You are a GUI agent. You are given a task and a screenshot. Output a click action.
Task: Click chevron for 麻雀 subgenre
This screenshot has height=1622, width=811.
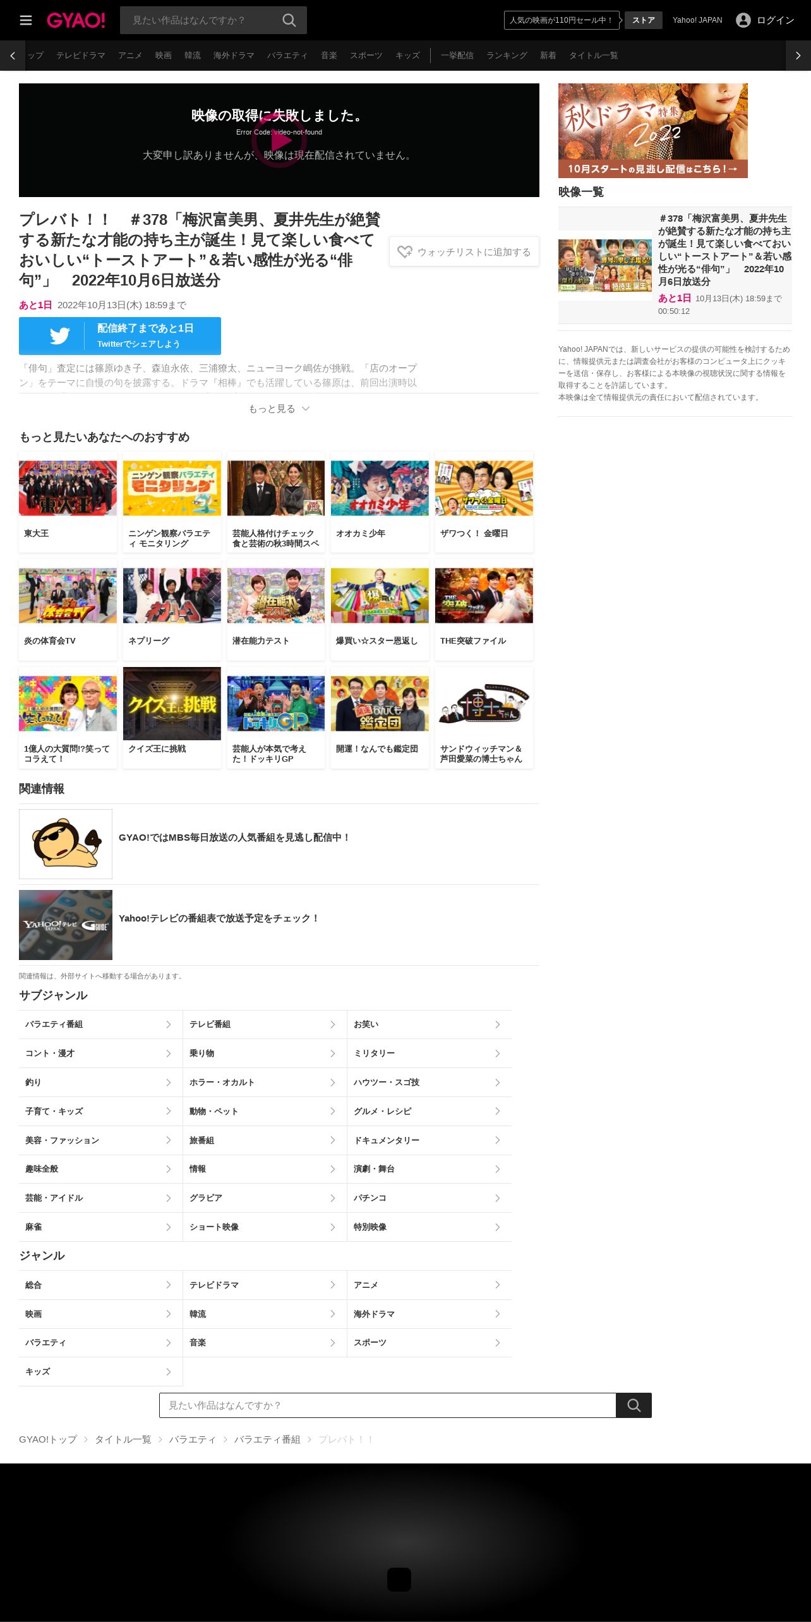click(169, 1227)
